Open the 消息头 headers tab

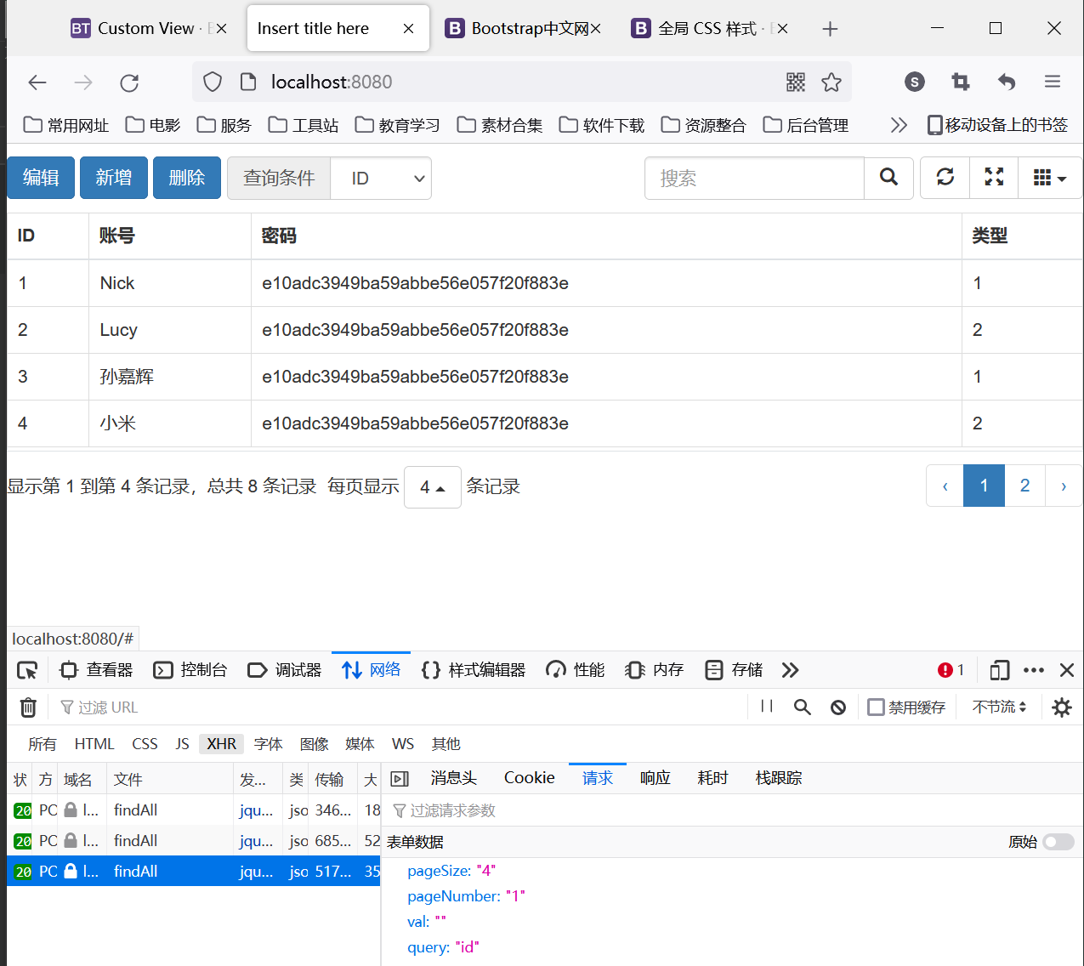point(454,778)
